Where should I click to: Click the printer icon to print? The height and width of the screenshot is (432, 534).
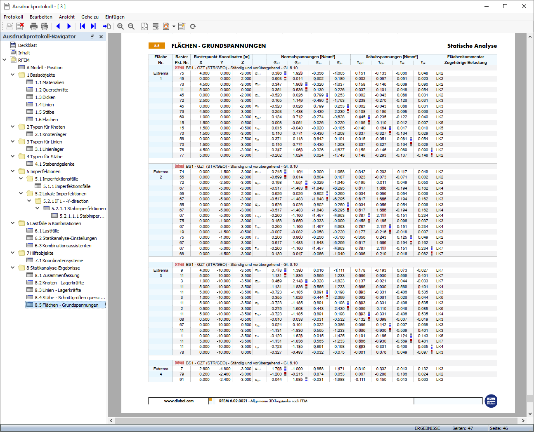coord(34,26)
